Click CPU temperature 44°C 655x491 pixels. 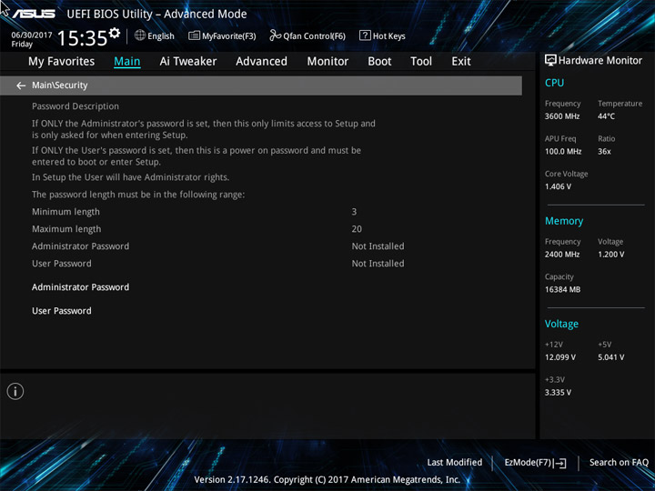click(x=606, y=116)
